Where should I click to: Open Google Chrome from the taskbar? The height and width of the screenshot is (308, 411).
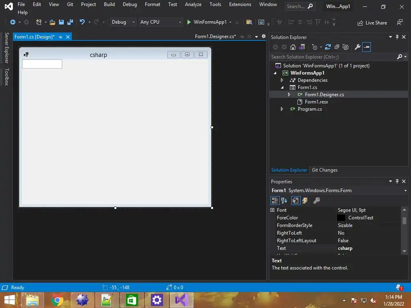57,300
